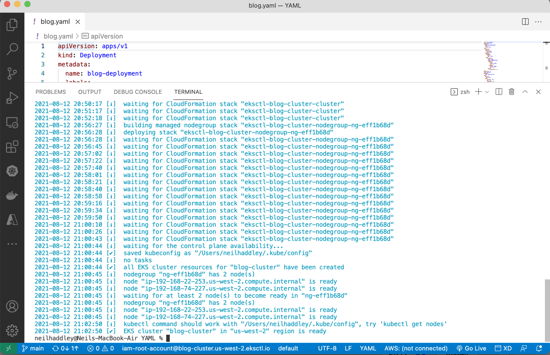Screen dimensions: 550x355
Task: Switch to the PROBLEMS tab
Action: coord(51,92)
